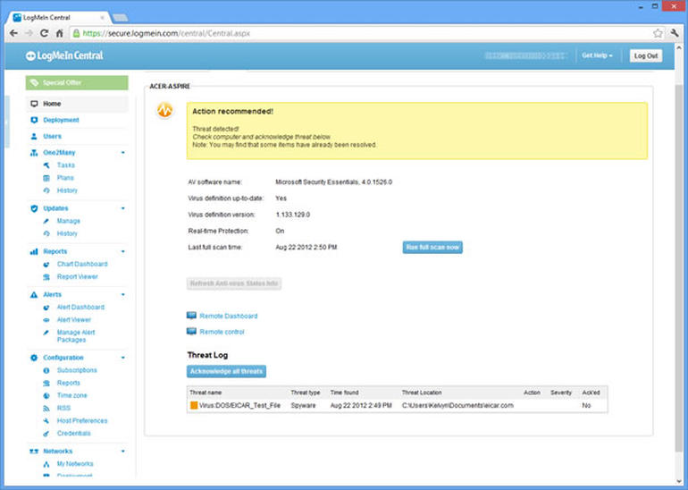
Task: Open Report Viewer in sidebar
Action: (x=77, y=276)
